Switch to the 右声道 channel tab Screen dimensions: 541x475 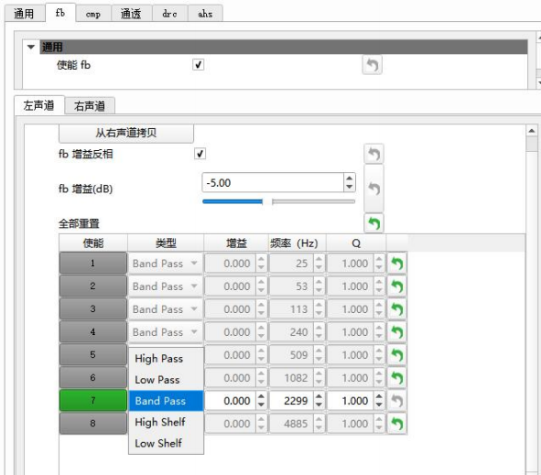click(90, 106)
